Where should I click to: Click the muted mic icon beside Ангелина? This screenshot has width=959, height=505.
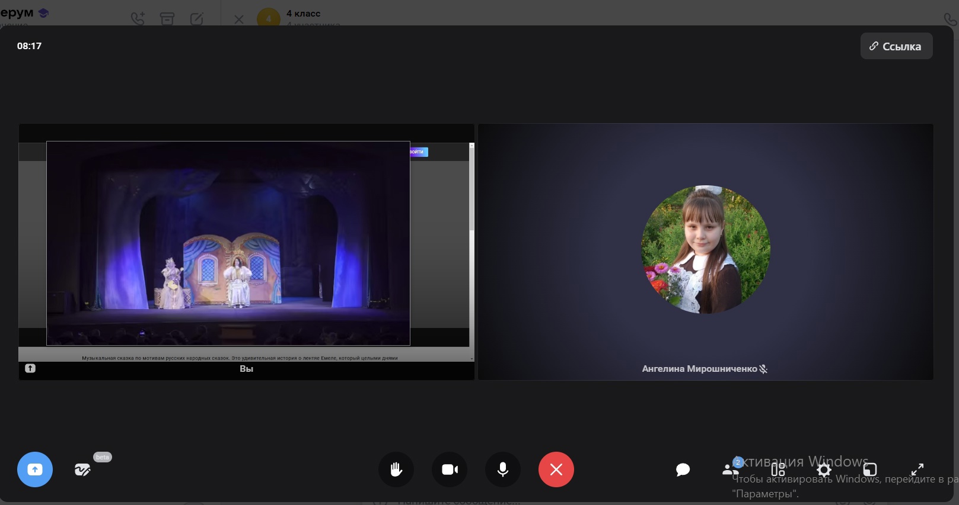click(763, 369)
